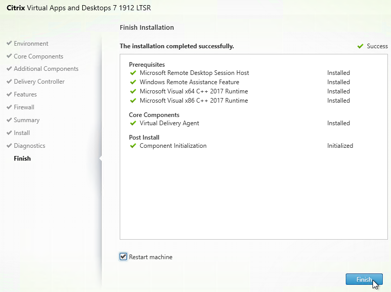This screenshot has height=292, width=391.
Task: Uncheck the Restart machine checkbox
Action: pos(123,257)
